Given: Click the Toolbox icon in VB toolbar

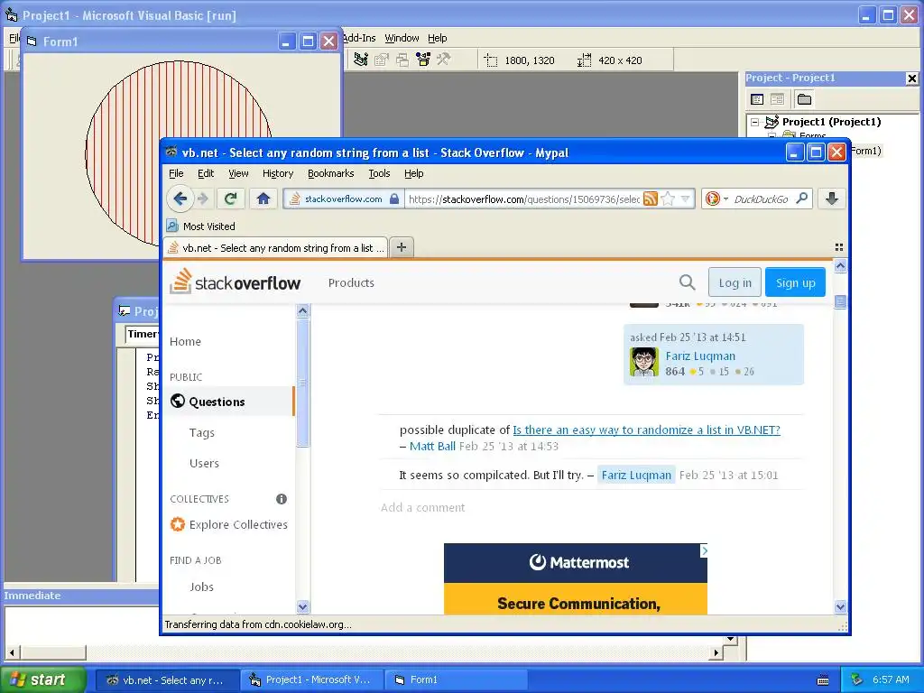Looking at the screenshot, I should click(x=444, y=60).
